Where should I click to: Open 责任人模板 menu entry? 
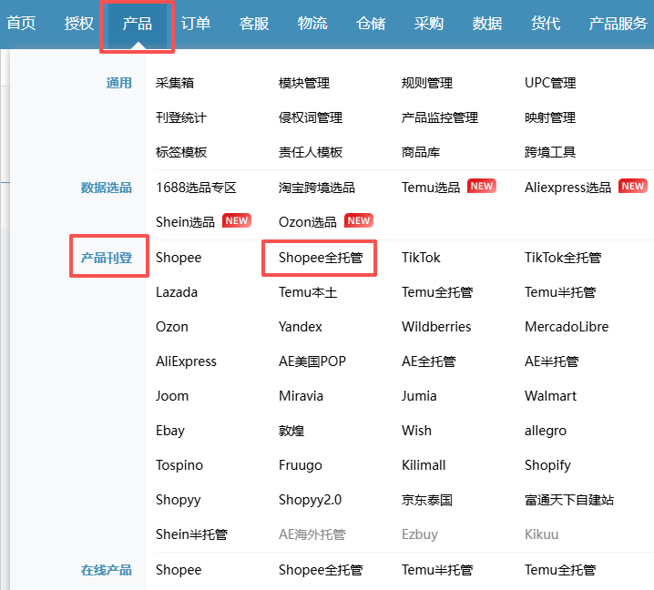(x=311, y=152)
